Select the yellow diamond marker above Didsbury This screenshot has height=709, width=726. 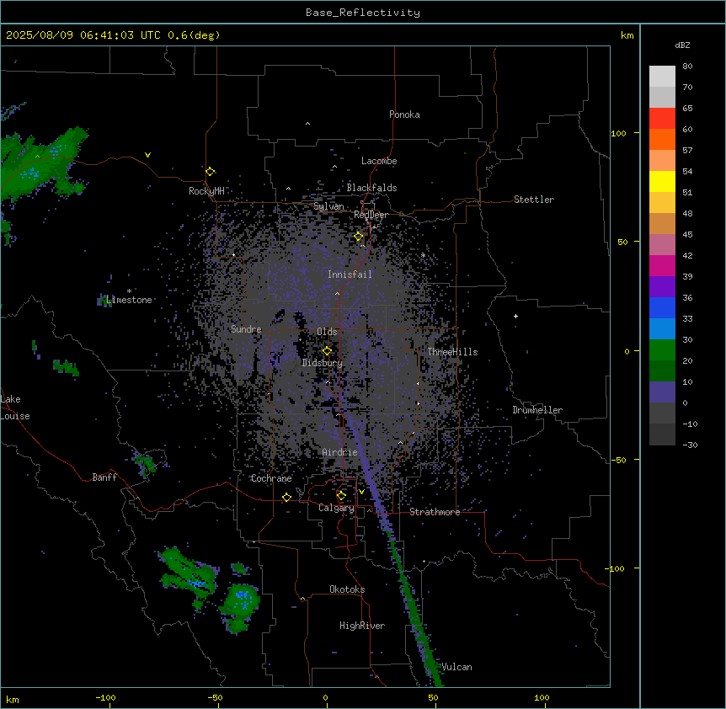tap(327, 351)
